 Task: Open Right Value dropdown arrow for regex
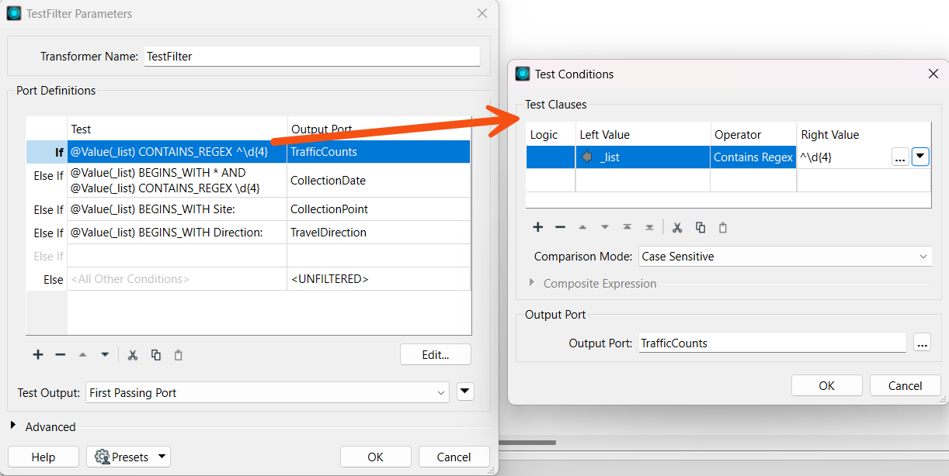click(920, 157)
